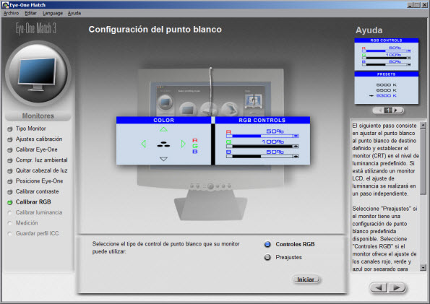This screenshot has width=430, height=304.
Task: Click the bullet beside Posicione Eye-One
Action: pos(10,181)
